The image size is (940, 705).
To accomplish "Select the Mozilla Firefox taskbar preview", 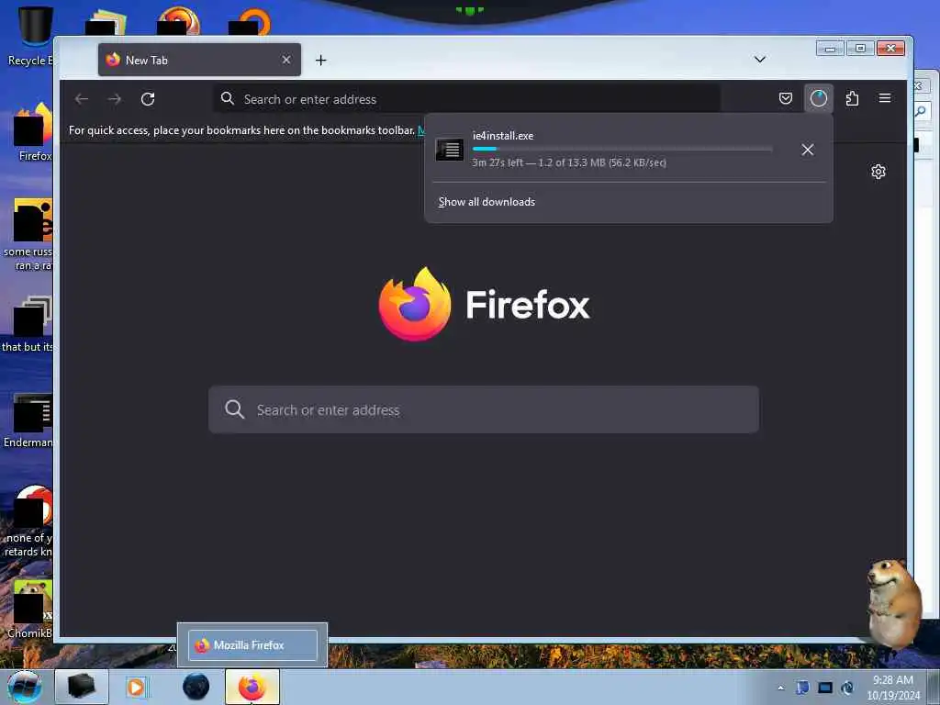I will coord(252,645).
